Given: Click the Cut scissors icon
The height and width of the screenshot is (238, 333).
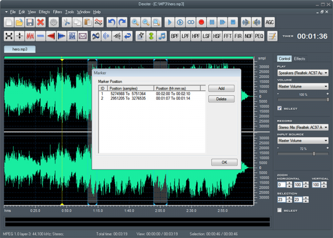Looking at the screenshot, I should pyautogui.click(x=67, y=22).
